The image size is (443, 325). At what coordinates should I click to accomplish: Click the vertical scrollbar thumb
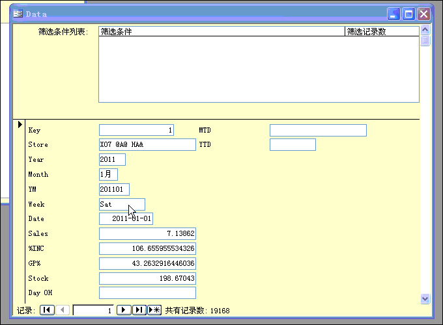click(x=425, y=41)
